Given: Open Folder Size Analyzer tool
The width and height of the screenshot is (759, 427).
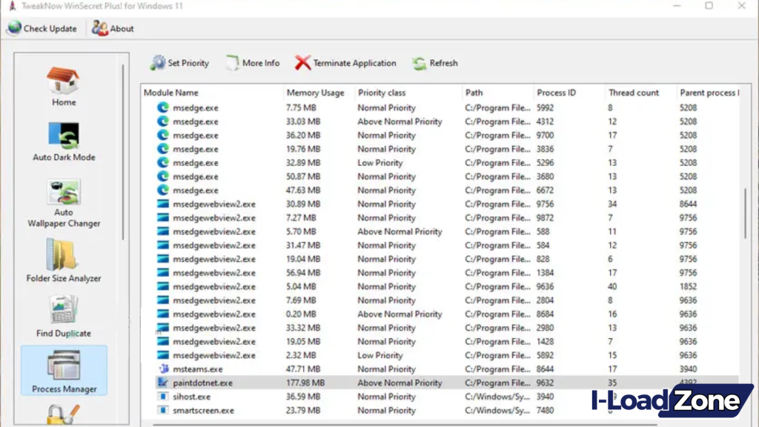Looking at the screenshot, I should tap(64, 260).
